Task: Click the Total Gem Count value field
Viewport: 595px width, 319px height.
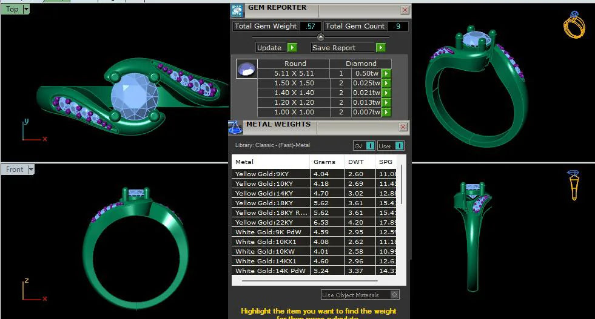Action: click(398, 26)
